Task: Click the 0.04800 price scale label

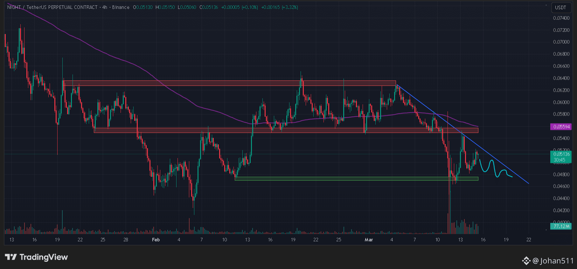Action: click(561, 175)
